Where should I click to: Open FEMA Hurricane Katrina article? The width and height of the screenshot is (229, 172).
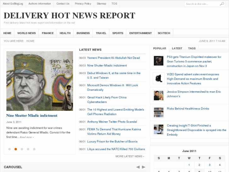(x=114, y=132)
